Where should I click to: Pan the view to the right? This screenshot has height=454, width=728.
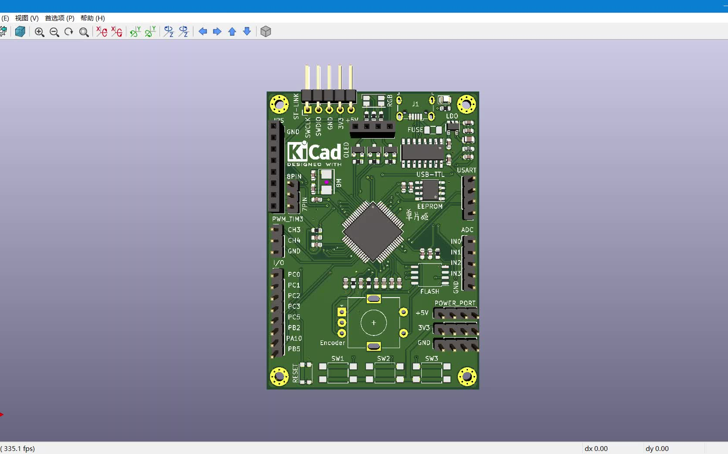[x=217, y=32]
